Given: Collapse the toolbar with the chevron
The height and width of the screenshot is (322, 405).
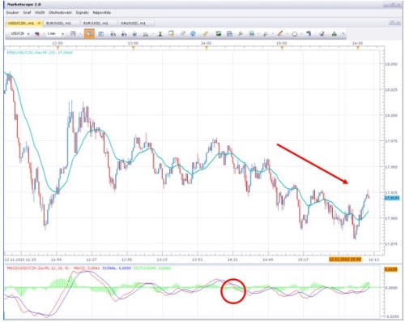Looking at the screenshot, I should (343, 34).
